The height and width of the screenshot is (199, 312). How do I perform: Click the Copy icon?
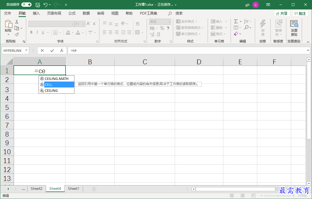(x=17, y=28)
